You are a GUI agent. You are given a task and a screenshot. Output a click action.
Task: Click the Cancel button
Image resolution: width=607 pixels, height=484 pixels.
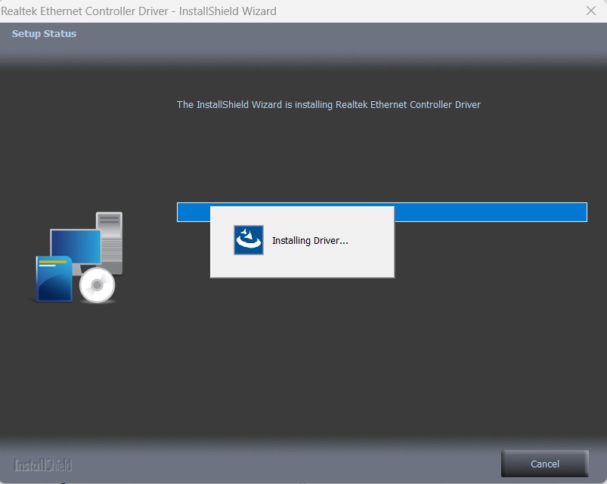tap(544, 464)
